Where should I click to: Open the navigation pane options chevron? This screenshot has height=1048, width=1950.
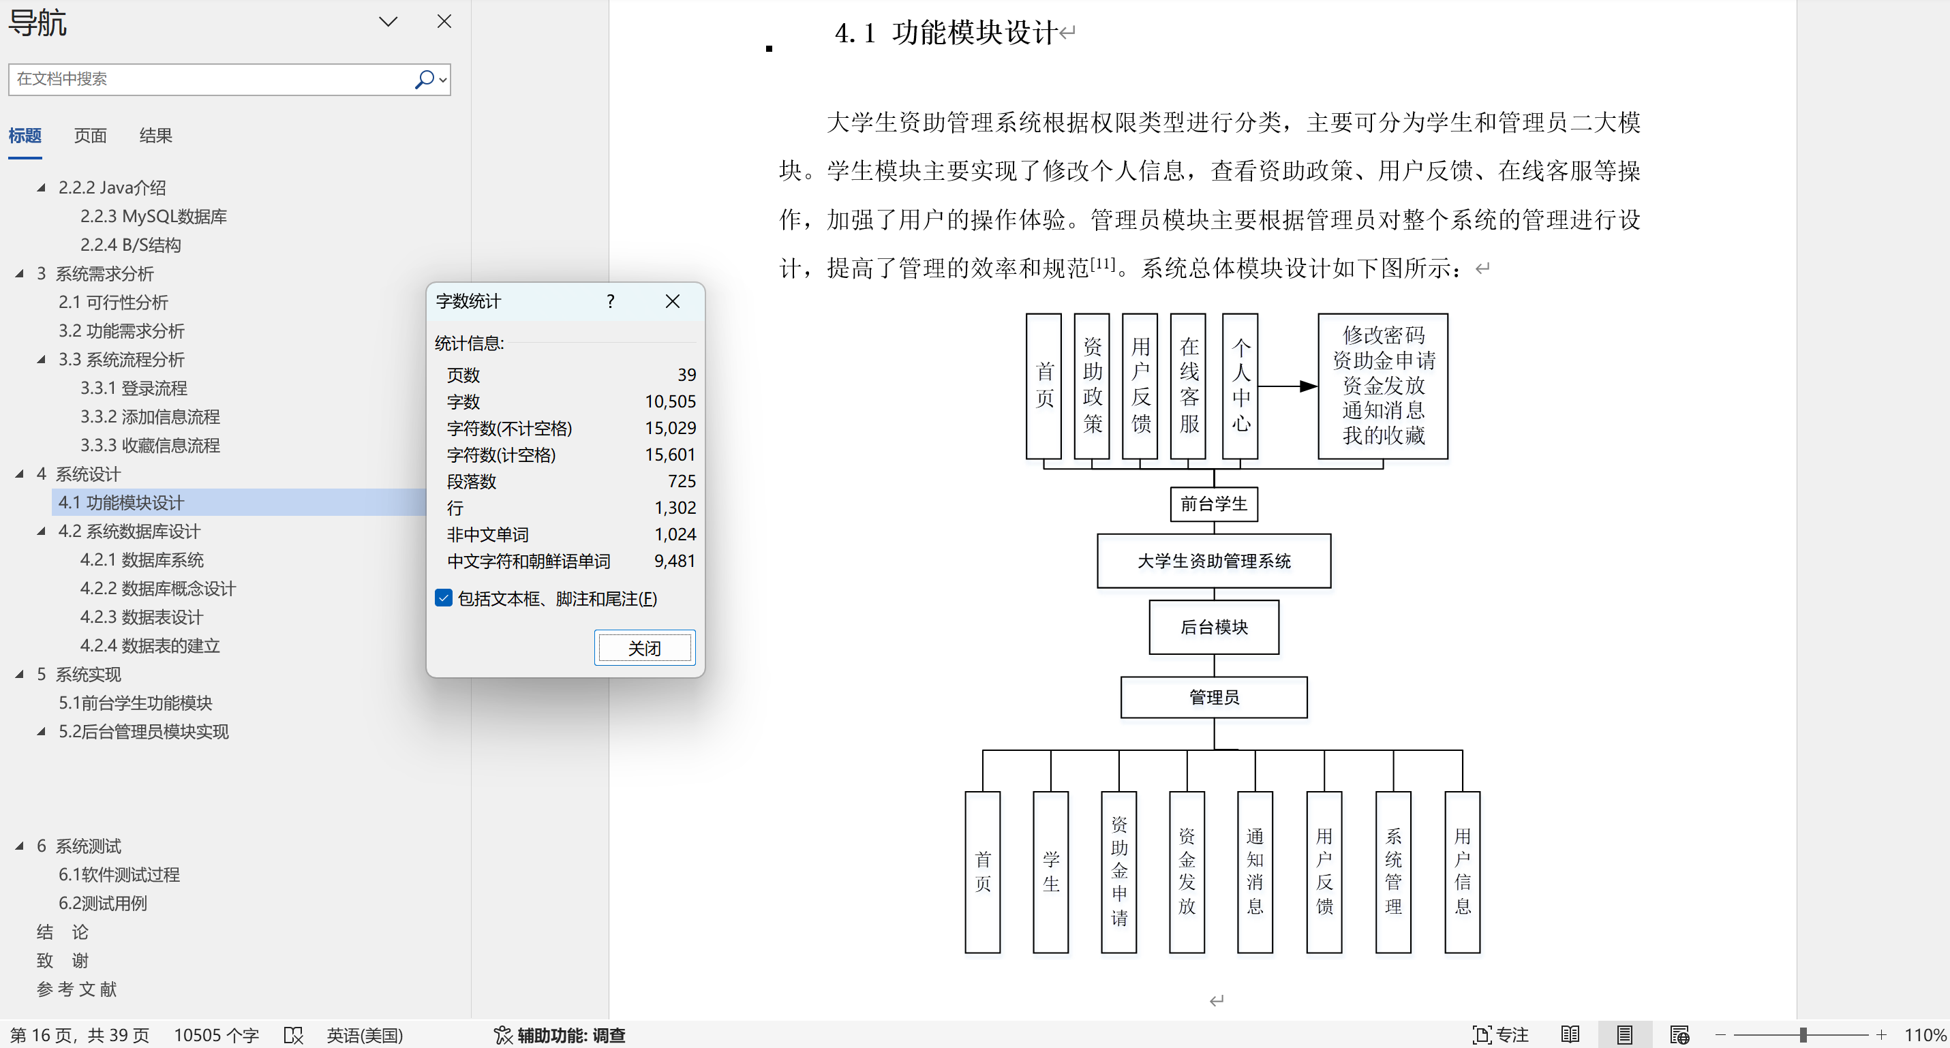pos(389,22)
